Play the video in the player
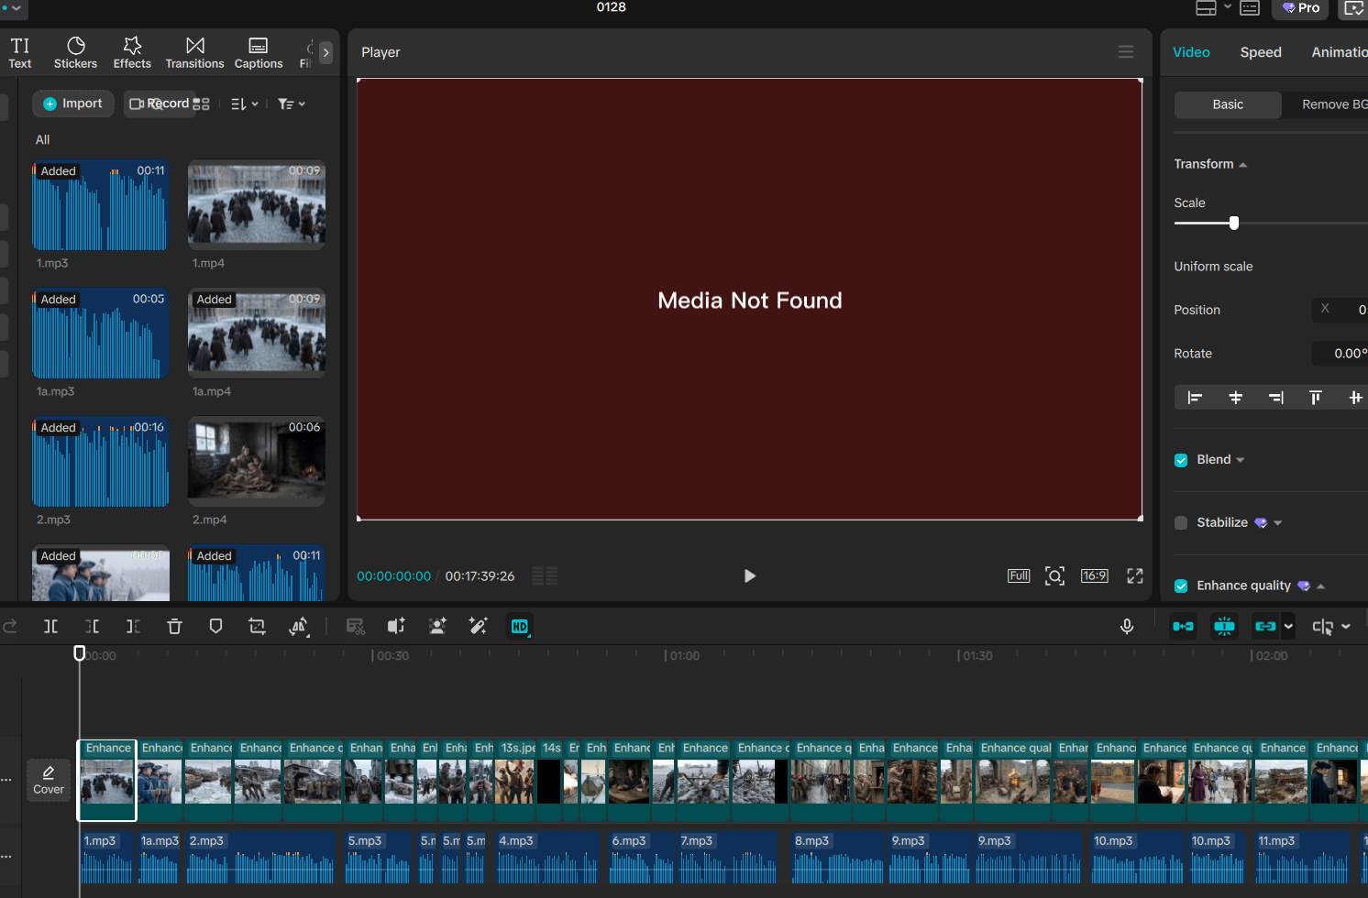 [x=749, y=576]
